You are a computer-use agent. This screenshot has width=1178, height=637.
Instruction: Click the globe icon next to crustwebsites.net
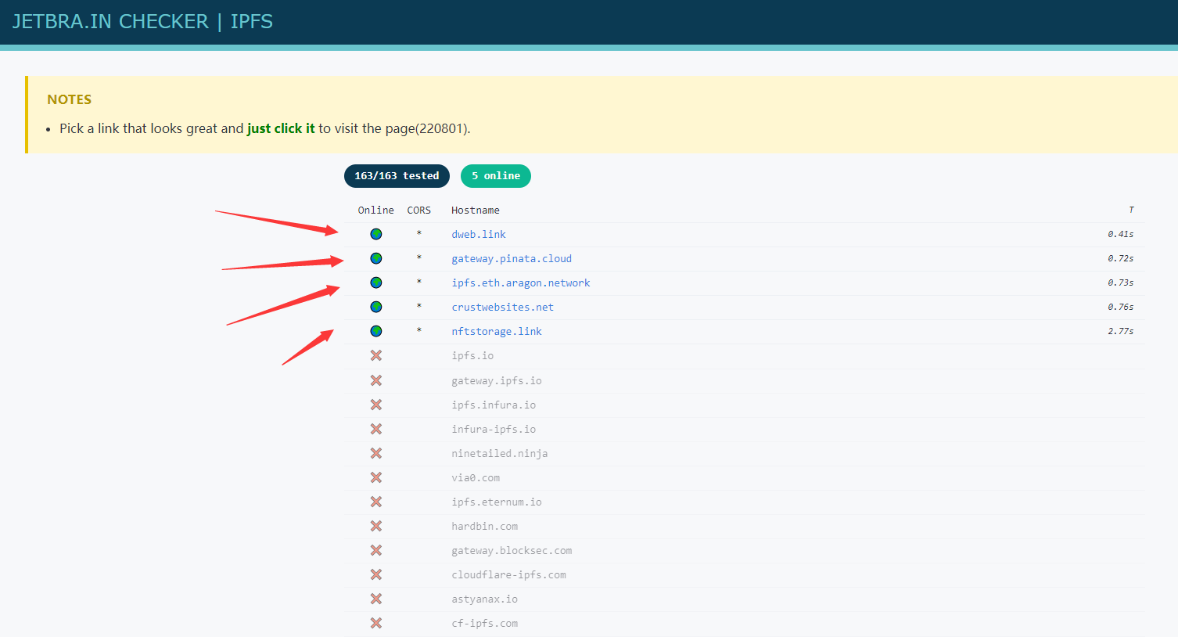(376, 307)
